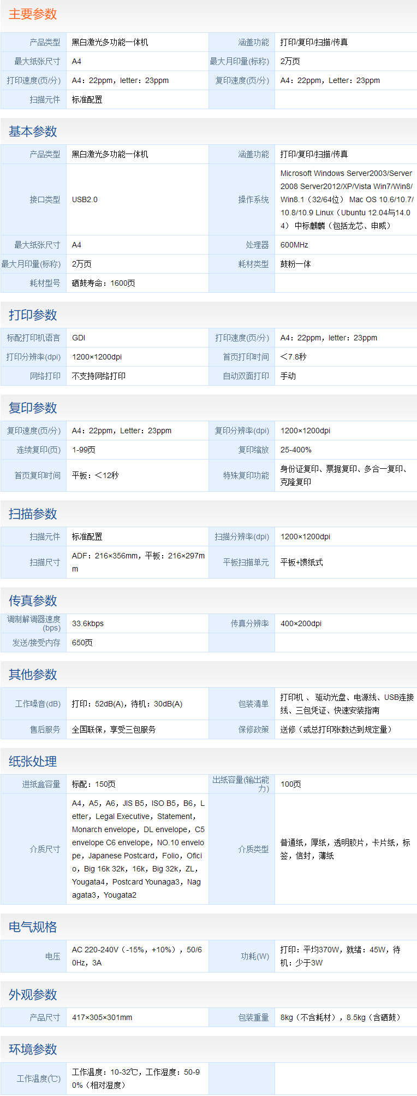Click the 主要参数 section heading

pyautogui.click(x=33, y=14)
